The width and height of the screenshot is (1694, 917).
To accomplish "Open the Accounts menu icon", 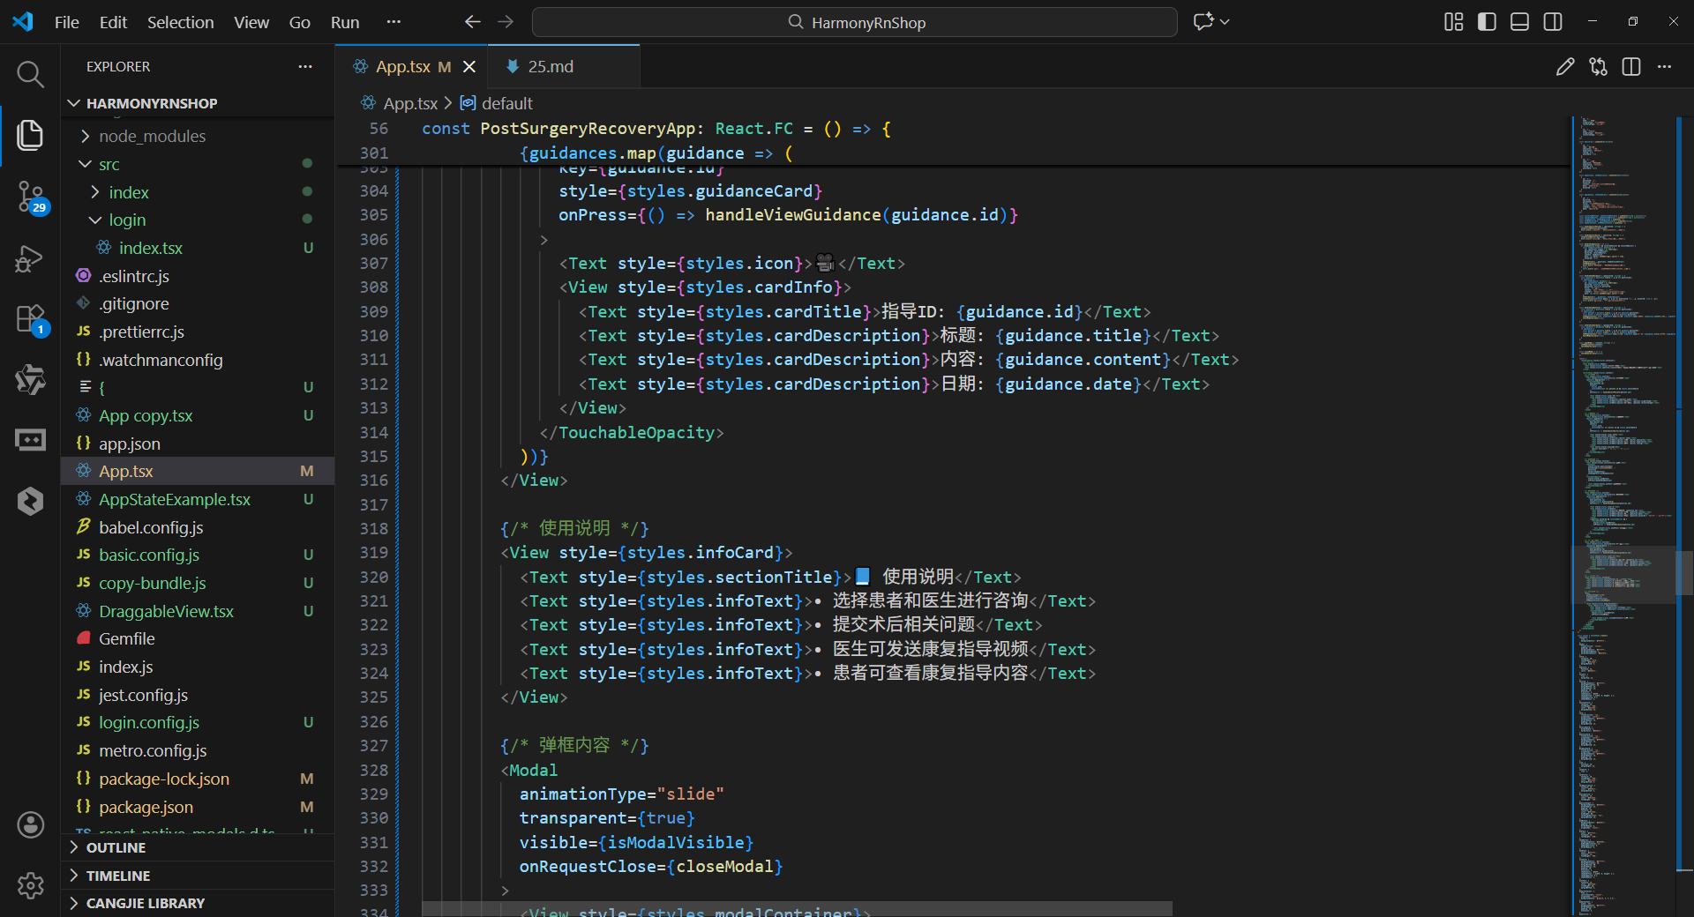I will (x=30, y=824).
